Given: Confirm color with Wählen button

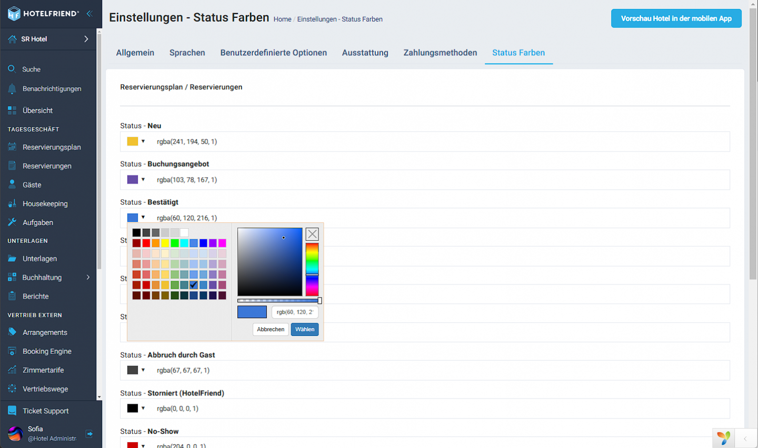Looking at the screenshot, I should point(305,329).
